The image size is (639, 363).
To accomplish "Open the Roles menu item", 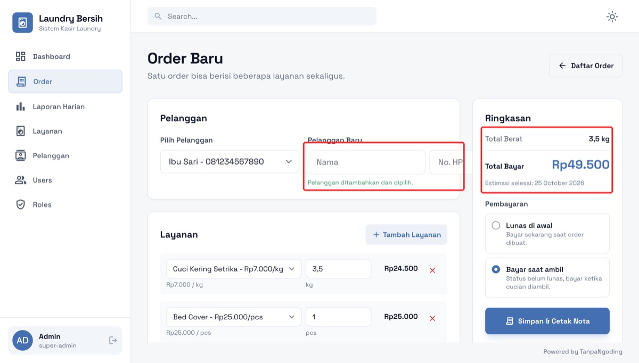I will tap(65, 204).
